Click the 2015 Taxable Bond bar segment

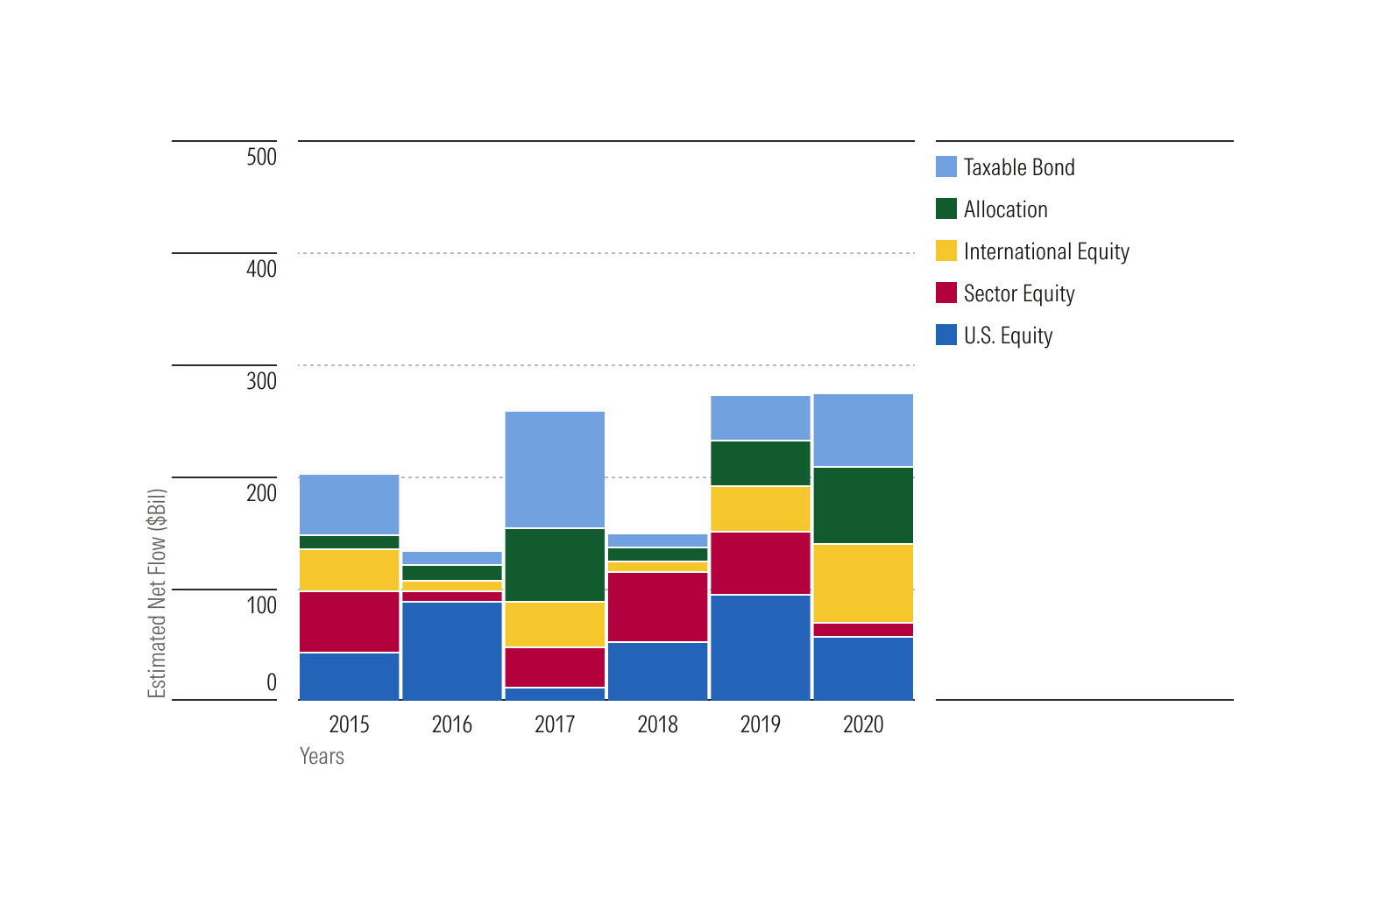pyautogui.click(x=350, y=505)
